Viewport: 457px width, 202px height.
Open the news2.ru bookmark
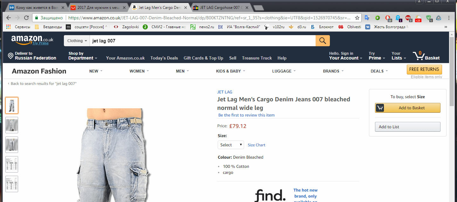coord(202,27)
